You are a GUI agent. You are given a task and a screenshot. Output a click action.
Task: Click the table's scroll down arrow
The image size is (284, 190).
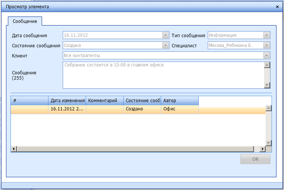pos(268,143)
